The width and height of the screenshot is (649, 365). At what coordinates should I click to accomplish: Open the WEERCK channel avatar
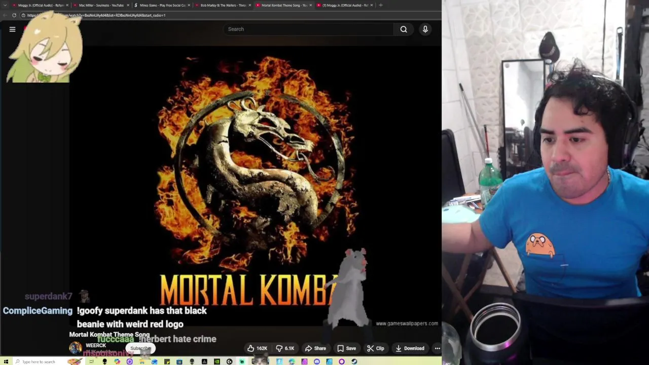coord(76,348)
